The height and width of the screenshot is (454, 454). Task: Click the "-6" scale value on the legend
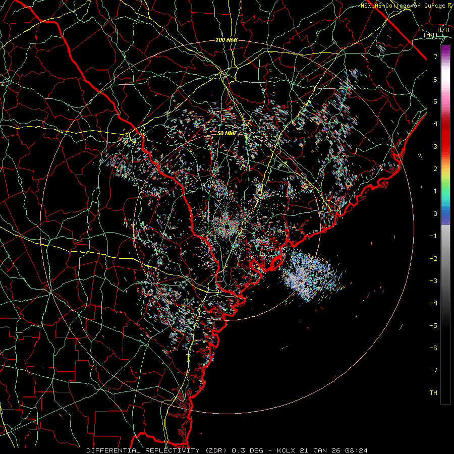(433, 348)
